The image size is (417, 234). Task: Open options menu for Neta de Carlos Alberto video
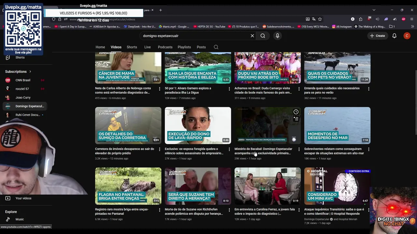click(x=159, y=89)
